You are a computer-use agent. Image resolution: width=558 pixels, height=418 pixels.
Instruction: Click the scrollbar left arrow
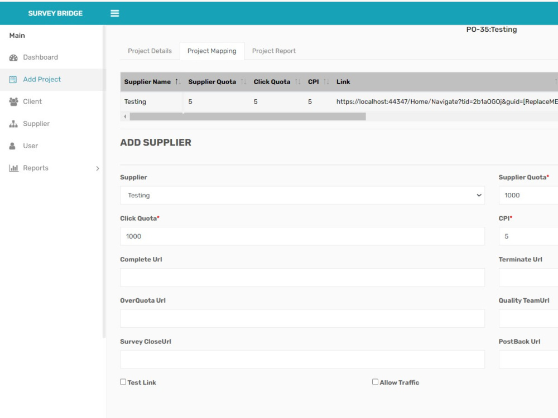tap(125, 116)
